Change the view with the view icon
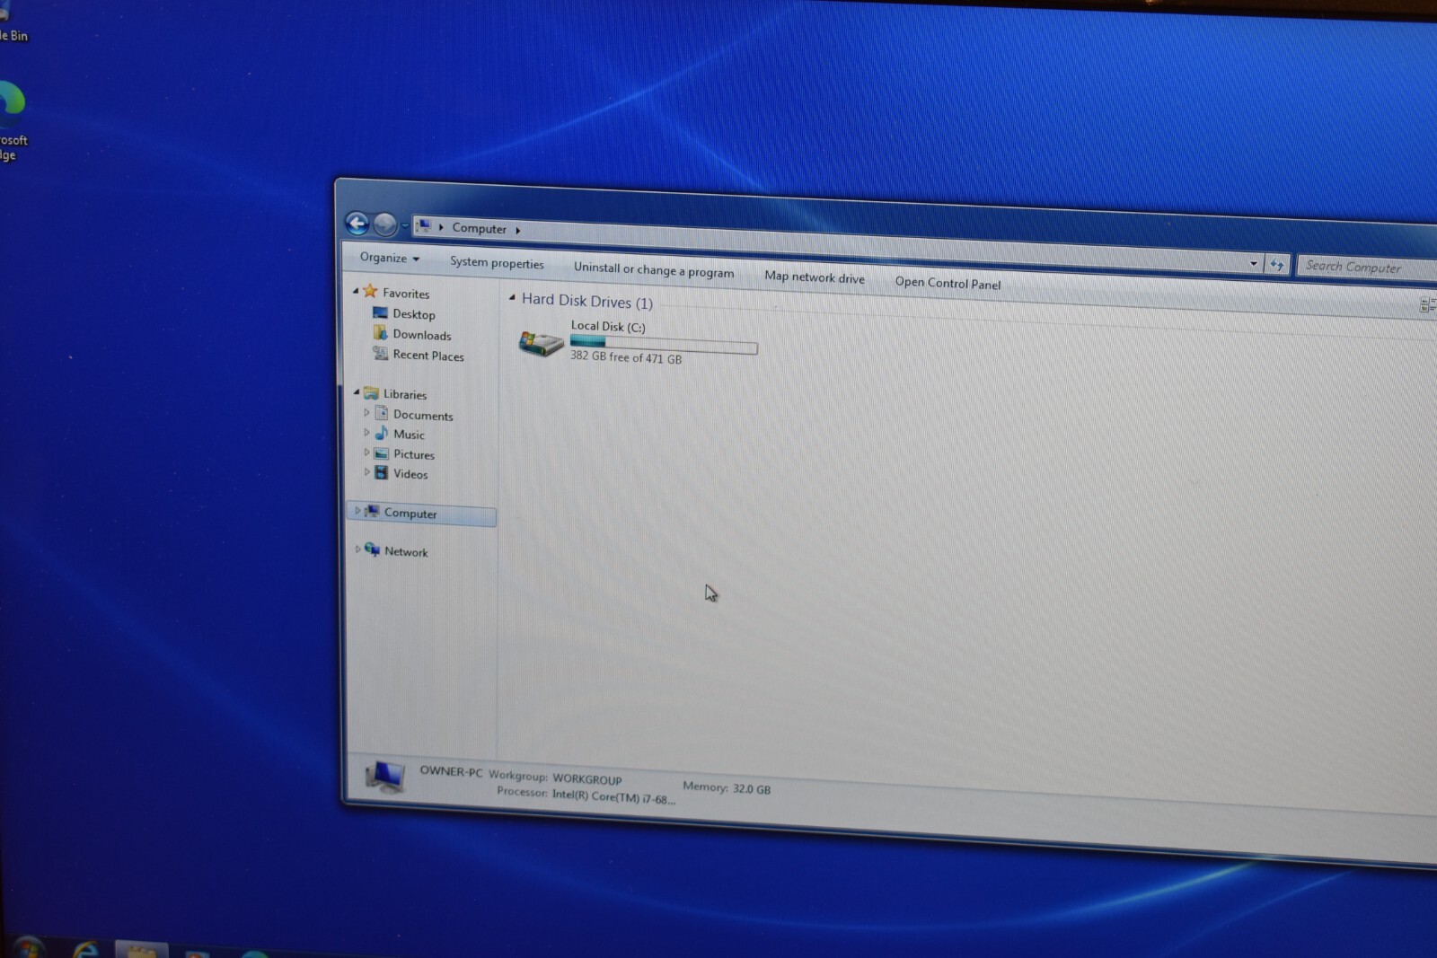This screenshot has width=1437, height=958. click(1426, 305)
